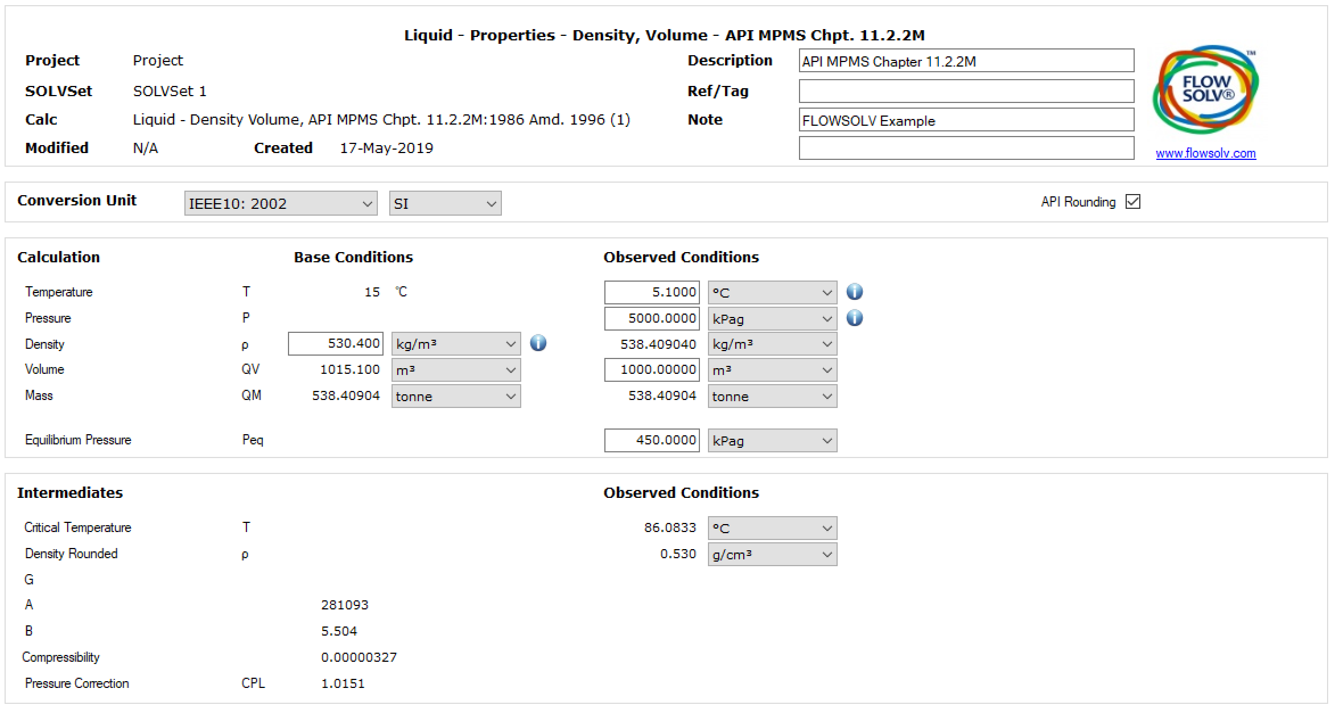
Task: Click the observed volume value 1000.00000
Action: (x=651, y=369)
